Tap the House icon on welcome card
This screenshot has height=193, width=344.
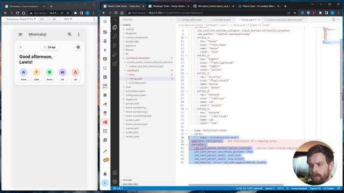24,72
